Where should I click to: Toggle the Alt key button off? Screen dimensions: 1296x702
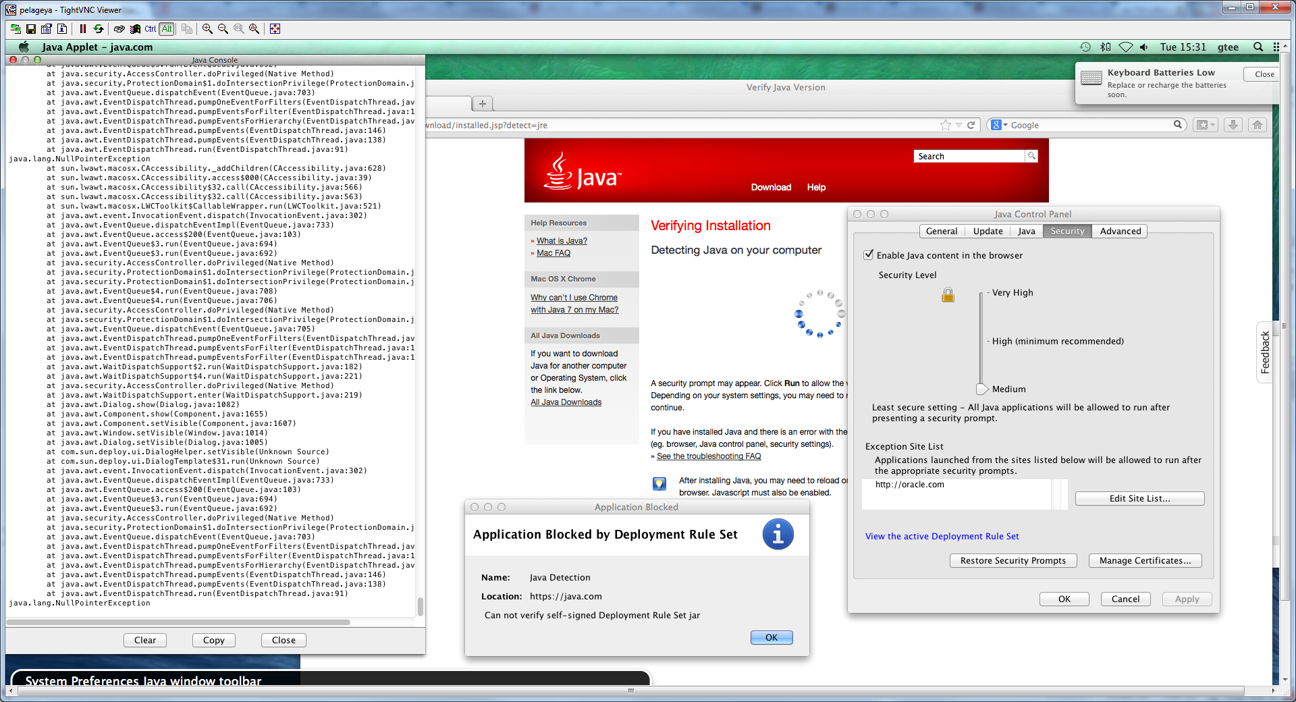click(x=167, y=29)
